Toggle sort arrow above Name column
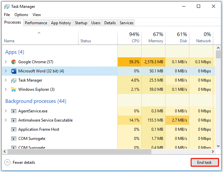The image size is (223, 172). pos(39,33)
